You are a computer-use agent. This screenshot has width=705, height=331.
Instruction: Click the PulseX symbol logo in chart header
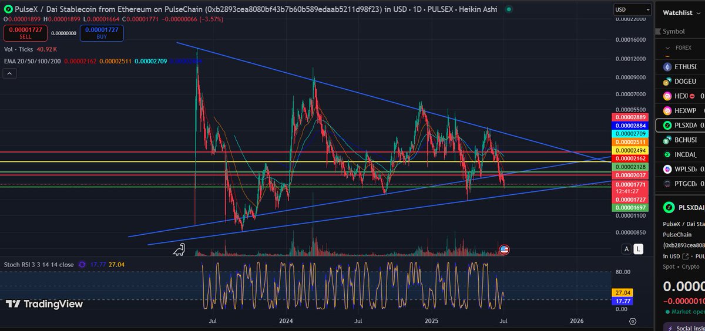7,9
